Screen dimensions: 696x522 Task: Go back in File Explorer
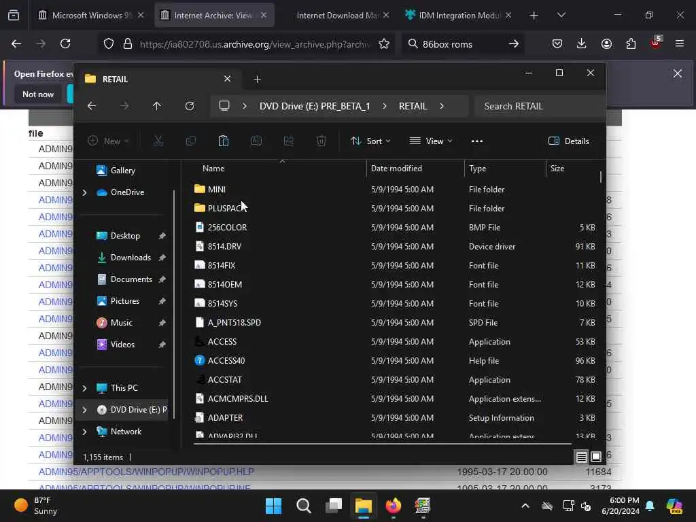(x=92, y=106)
